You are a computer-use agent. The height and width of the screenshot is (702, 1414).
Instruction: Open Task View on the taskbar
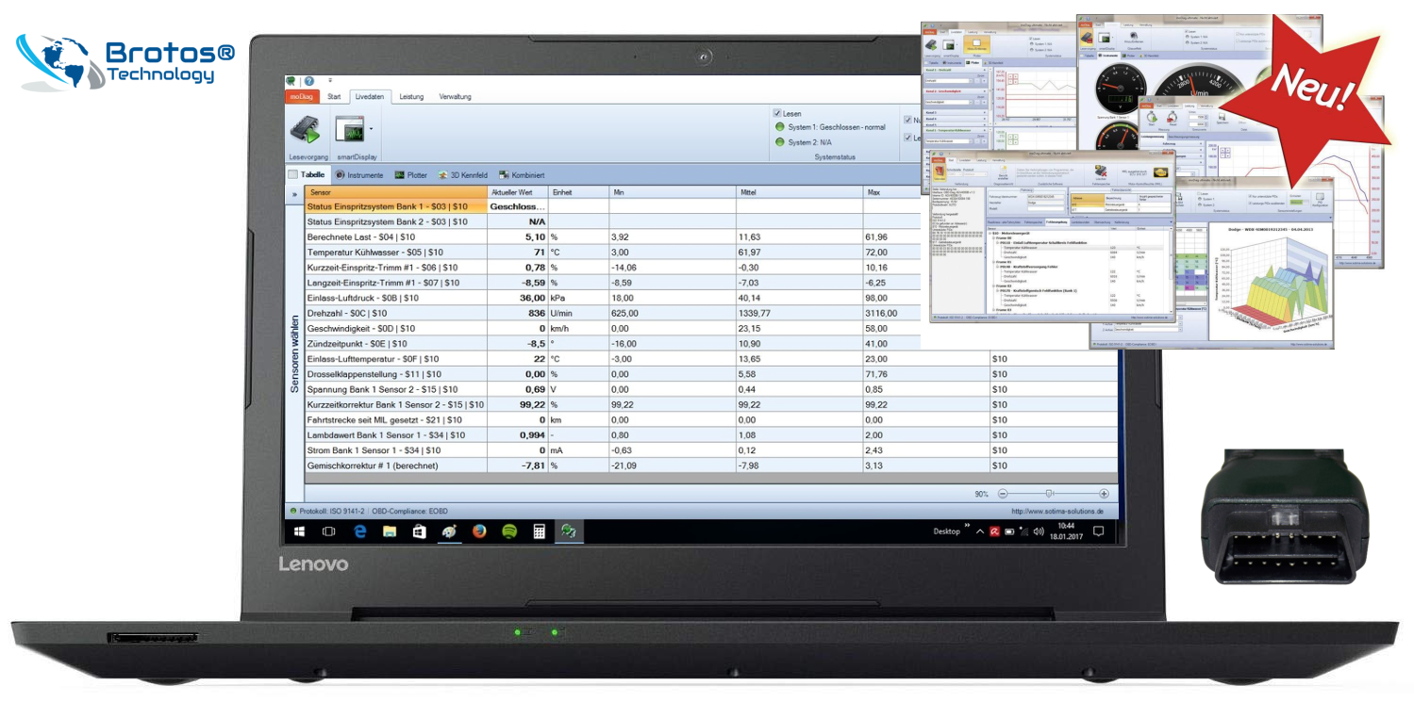tap(329, 531)
